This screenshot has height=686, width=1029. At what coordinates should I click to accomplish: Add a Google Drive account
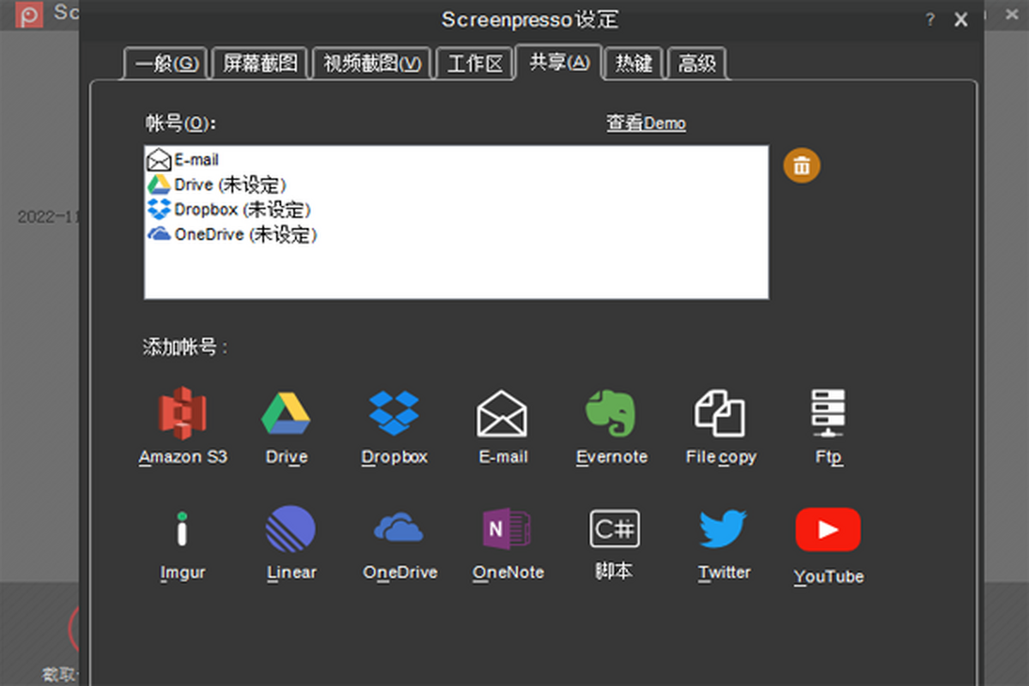286,413
